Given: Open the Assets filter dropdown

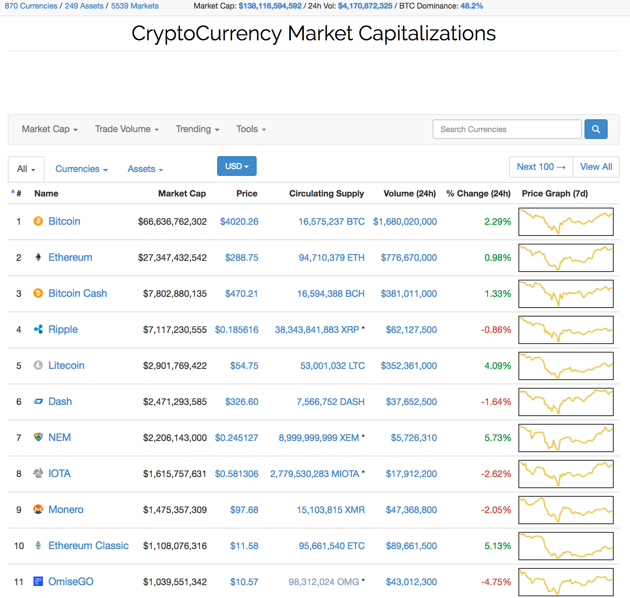Looking at the screenshot, I should coord(145,169).
